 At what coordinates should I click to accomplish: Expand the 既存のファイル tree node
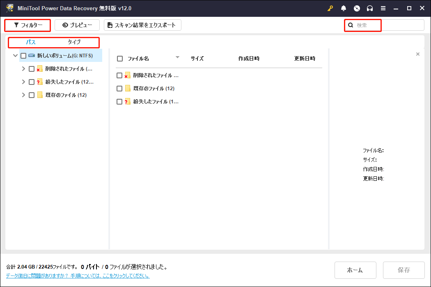pos(24,95)
